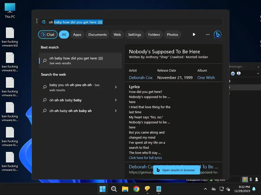Expand chevron for 'oh oh oh baby baby'

[x=116, y=100]
